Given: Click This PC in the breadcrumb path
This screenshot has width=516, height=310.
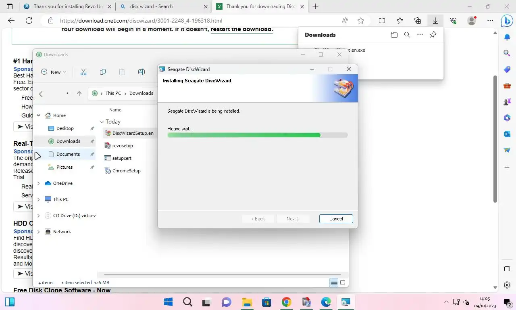Looking at the screenshot, I should (113, 93).
